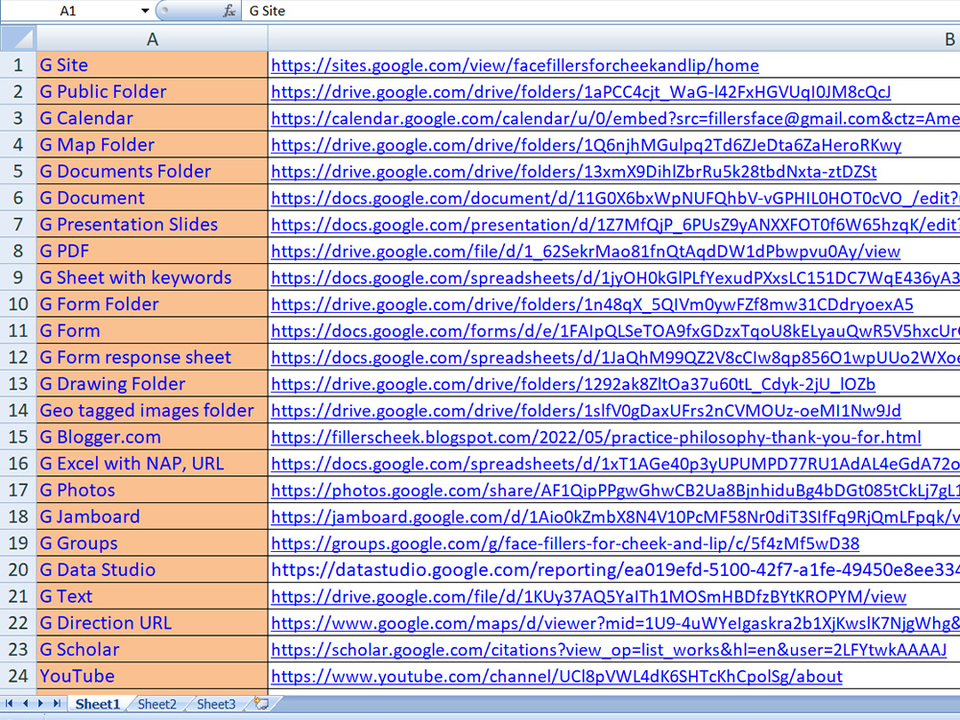Open the fillerscheek.blogspot.com link
Screen dimensions: 960x720
pyautogui.click(x=596, y=437)
